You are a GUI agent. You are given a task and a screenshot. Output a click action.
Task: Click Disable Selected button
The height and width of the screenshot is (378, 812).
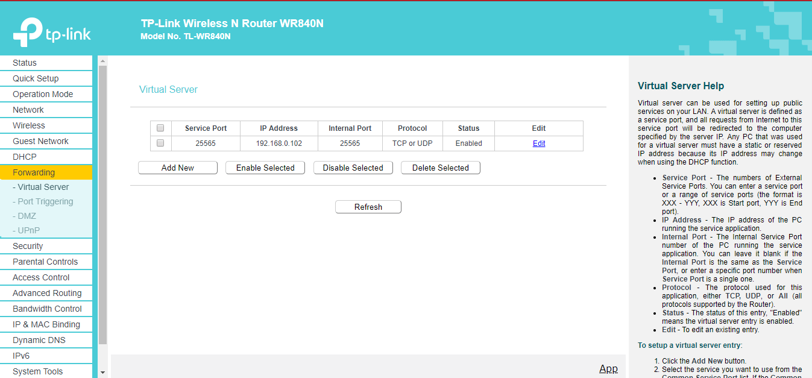353,168
